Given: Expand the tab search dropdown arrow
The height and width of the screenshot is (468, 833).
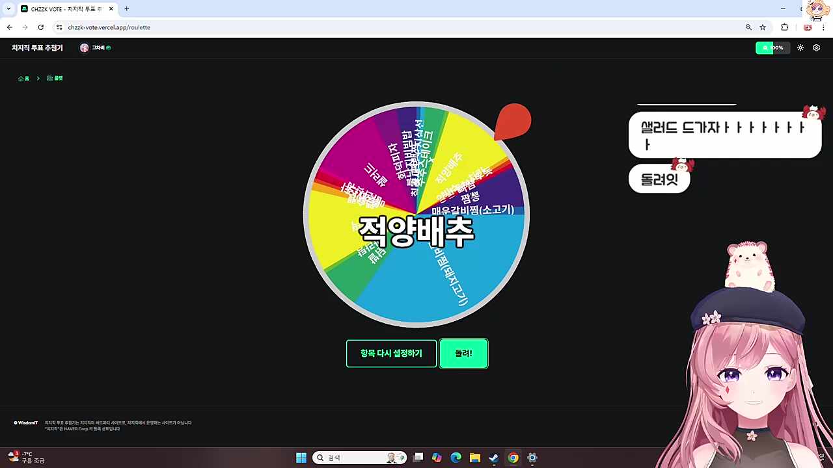Looking at the screenshot, I should [x=8, y=9].
